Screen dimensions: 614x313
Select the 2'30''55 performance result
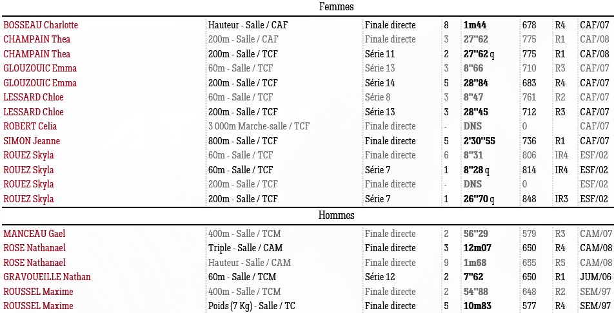pos(479,141)
